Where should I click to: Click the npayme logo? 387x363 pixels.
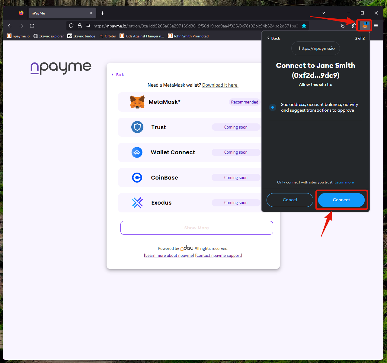(61, 68)
